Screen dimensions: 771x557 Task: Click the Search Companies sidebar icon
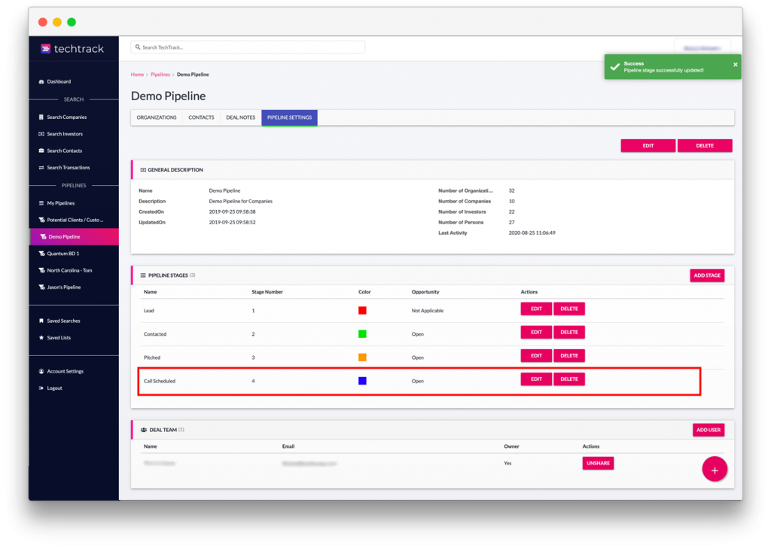[41, 117]
